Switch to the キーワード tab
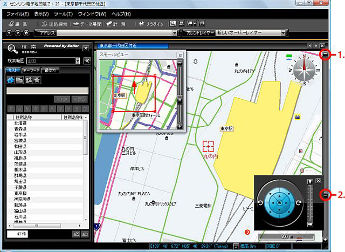 pyautogui.click(x=31, y=70)
